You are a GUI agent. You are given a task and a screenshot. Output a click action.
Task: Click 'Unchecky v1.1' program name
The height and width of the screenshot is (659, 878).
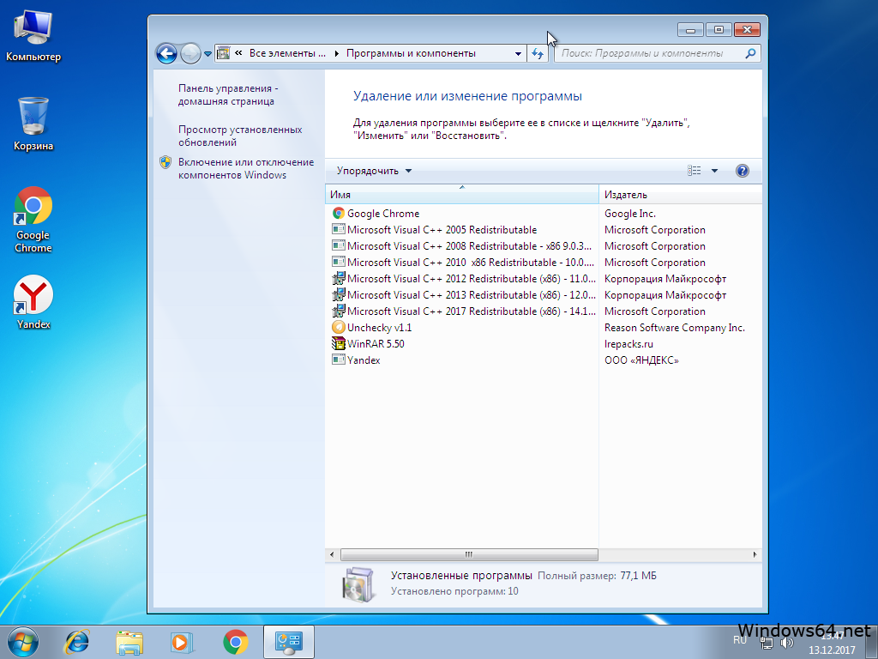tap(379, 327)
